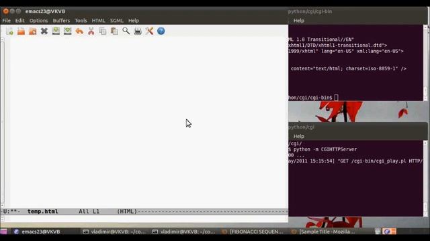Click the Transitional//EN terminal line

(x=321, y=39)
